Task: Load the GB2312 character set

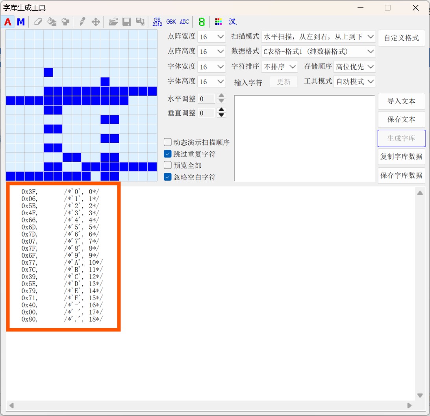Action: click(x=158, y=22)
